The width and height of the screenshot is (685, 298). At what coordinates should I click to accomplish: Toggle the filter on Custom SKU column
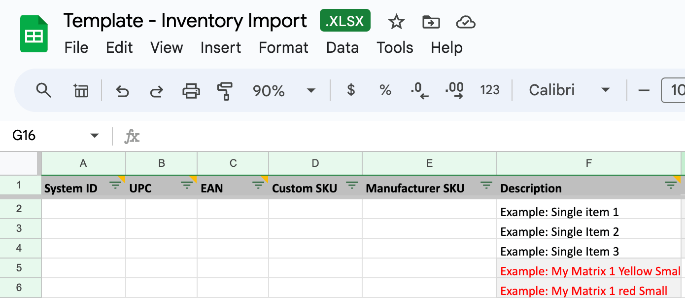[351, 186]
